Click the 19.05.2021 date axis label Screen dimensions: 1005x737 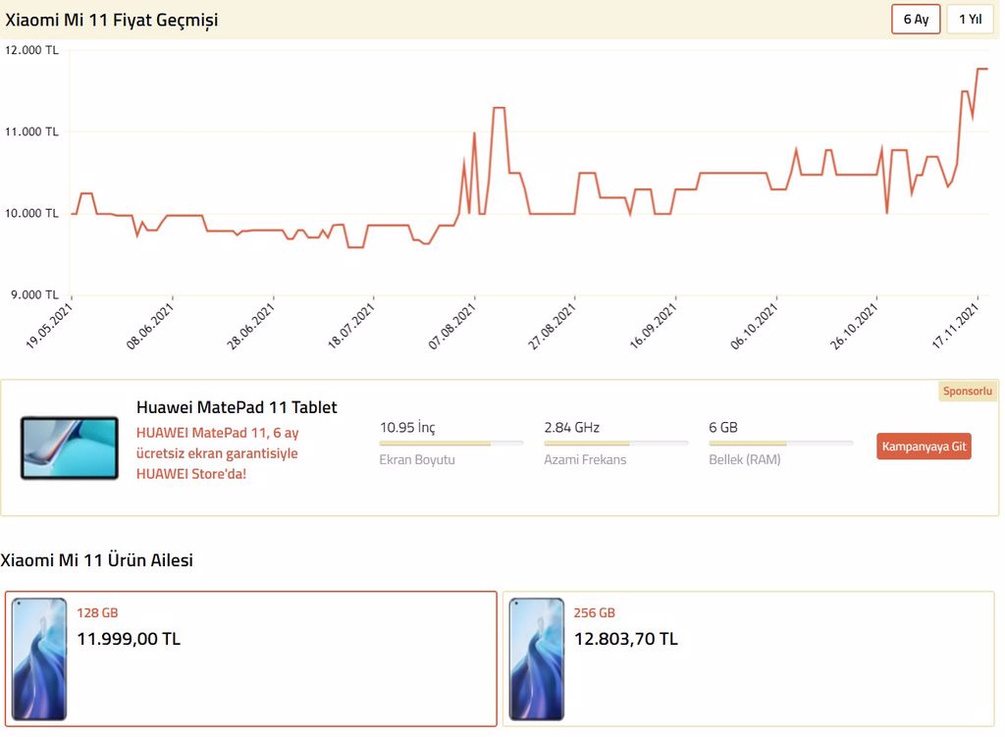tap(49, 326)
